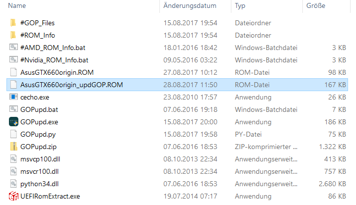Click the GOPupd.zip archive icon
This screenshot has width=356, height=205.
pos(13,147)
